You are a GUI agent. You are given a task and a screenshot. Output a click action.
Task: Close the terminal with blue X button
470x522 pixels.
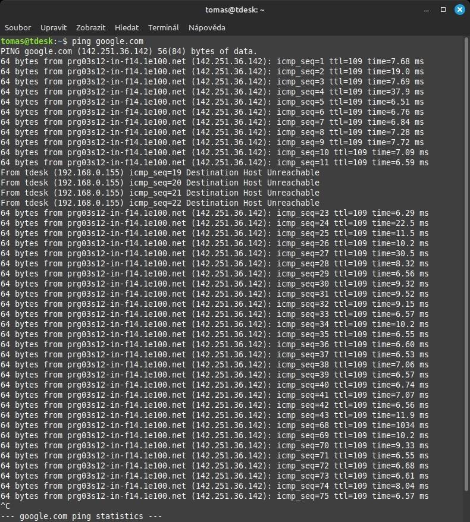[460, 10]
